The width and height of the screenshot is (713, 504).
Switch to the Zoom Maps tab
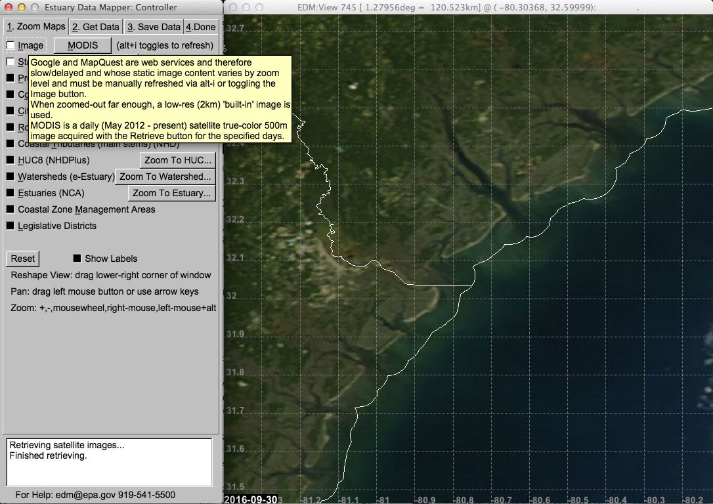coord(35,27)
